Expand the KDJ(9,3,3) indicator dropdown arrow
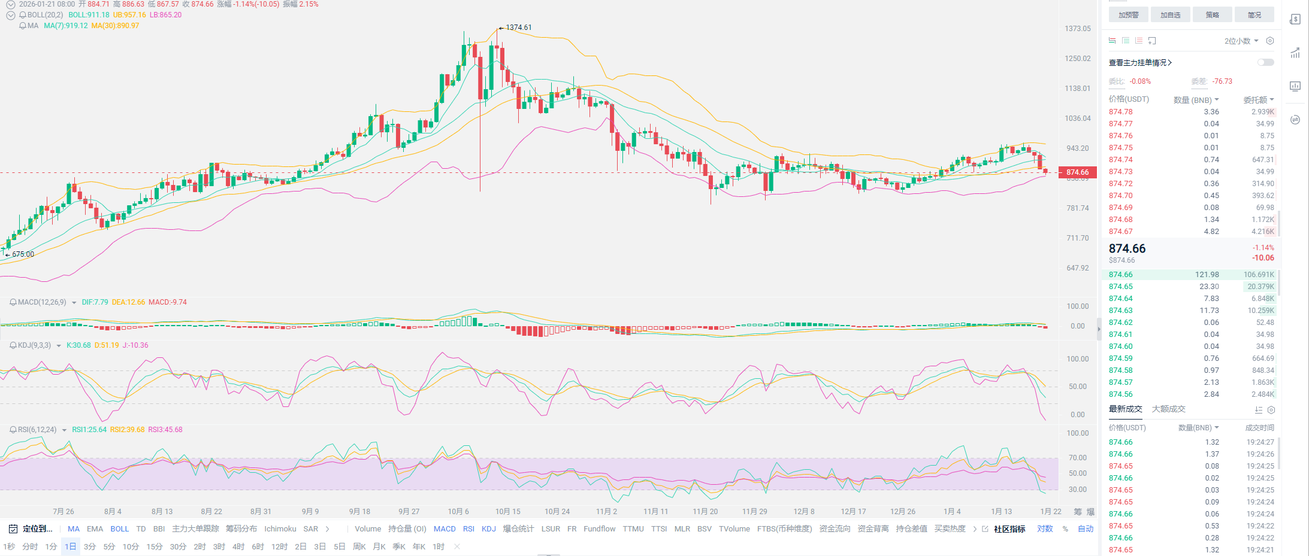This screenshot has height=556, width=1309. click(x=59, y=346)
